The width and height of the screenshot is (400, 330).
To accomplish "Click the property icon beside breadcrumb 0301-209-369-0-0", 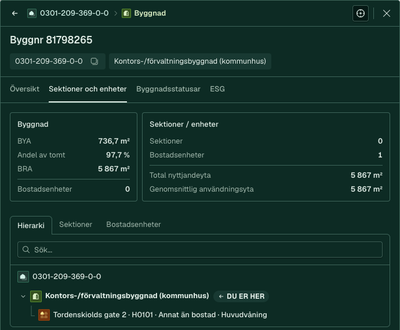I will point(32,13).
